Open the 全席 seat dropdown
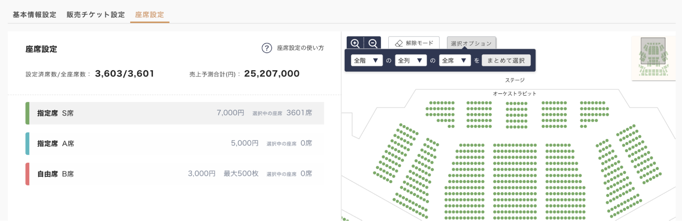 click(x=454, y=60)
